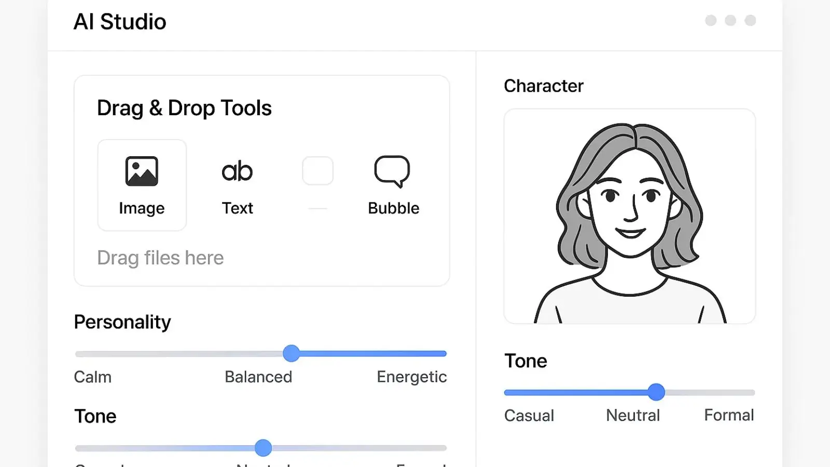Click the AI Studio title
Screen dimensions: 830x467
point(120,22)
